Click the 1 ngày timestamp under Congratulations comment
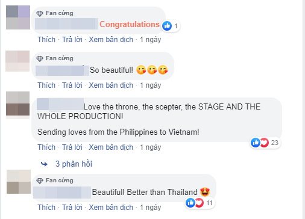This screenshot has height=219, width=305. 151,40
